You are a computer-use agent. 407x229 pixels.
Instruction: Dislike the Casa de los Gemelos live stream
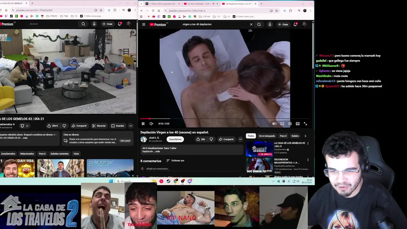[x=64, y=126]
